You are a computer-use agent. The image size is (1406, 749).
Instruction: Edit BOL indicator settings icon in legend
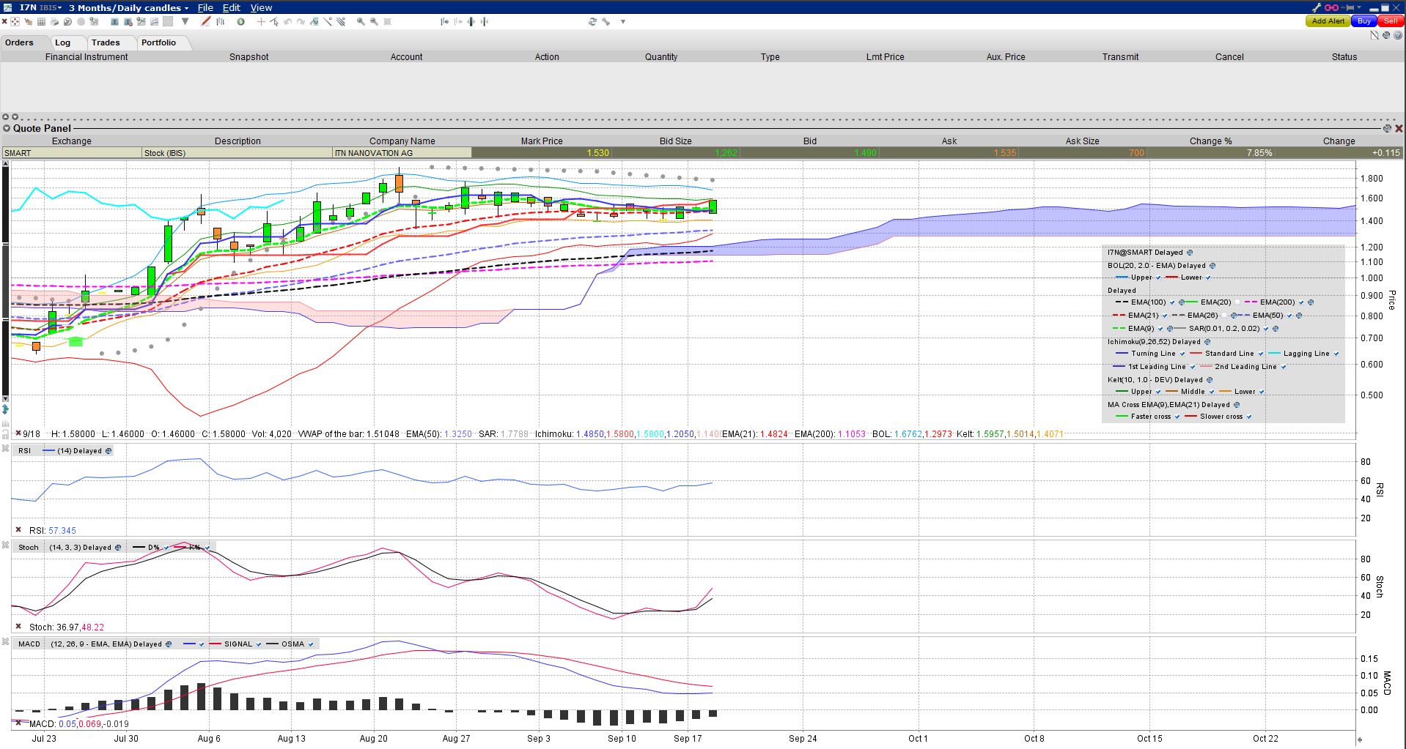click(x=1212, y=266)
